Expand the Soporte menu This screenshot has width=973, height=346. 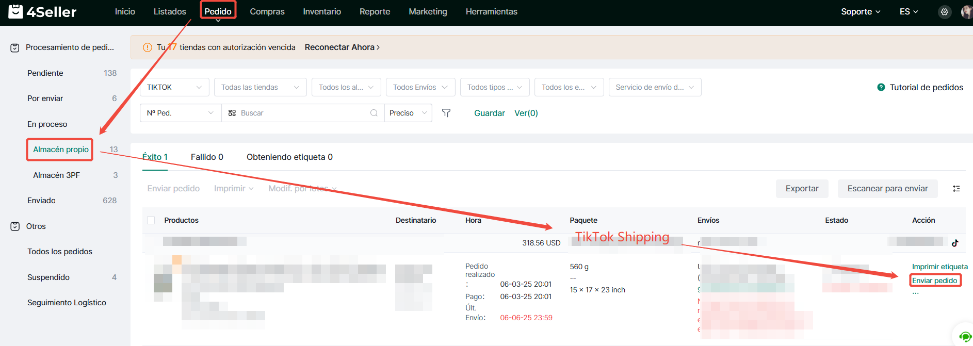click(x=861, y=12)
